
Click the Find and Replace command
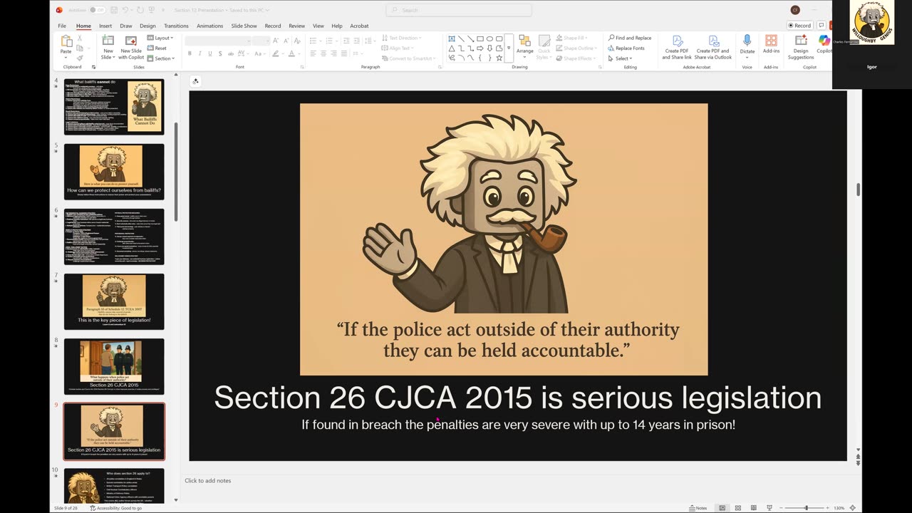629,38
